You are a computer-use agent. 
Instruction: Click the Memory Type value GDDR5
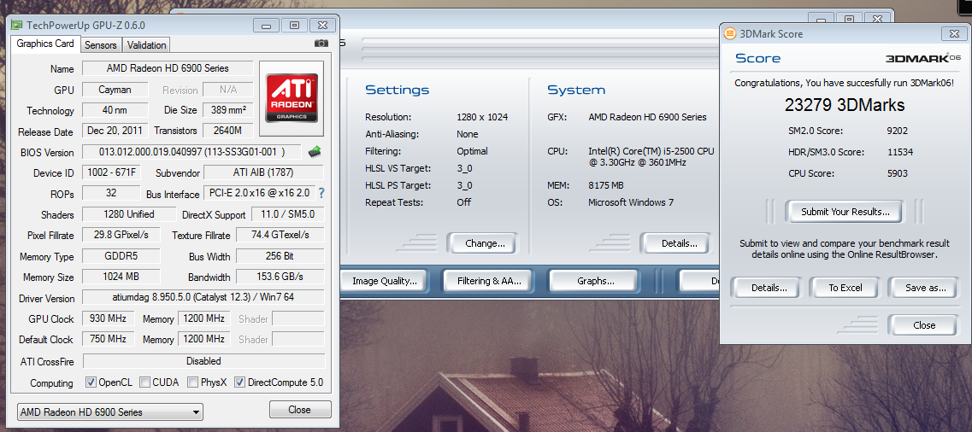121,256
